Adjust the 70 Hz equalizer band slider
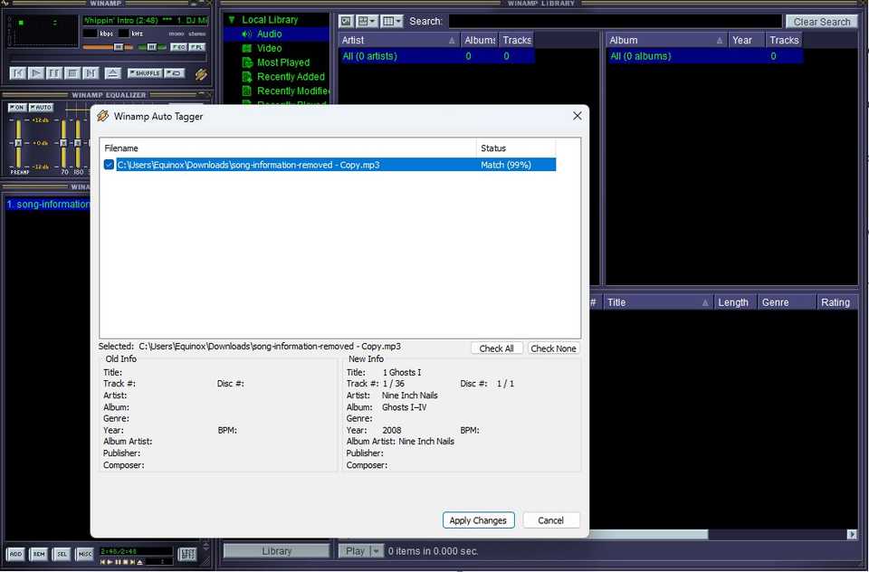This screenshot has width=869, height=572. (63, 144)
